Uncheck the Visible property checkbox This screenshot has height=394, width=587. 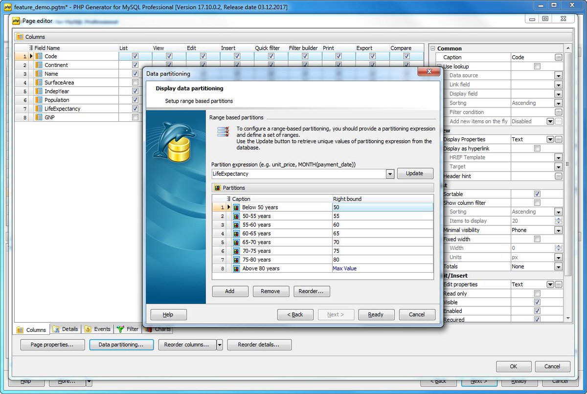click(537, 302)
